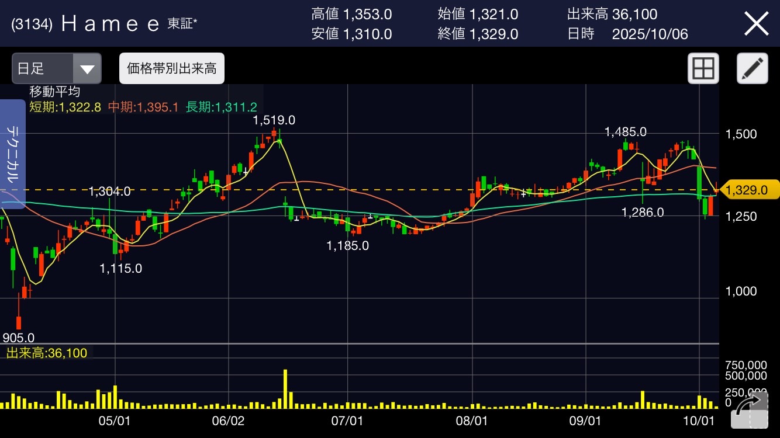Select the 1,485.0 peak label

625,132
